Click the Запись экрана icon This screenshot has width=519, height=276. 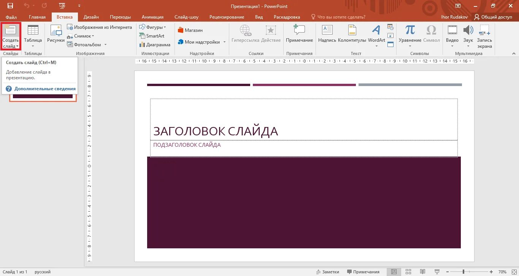click(x=484, y=30)
